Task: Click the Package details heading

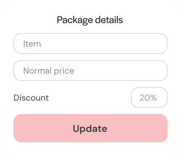Action: pos(90,20)
